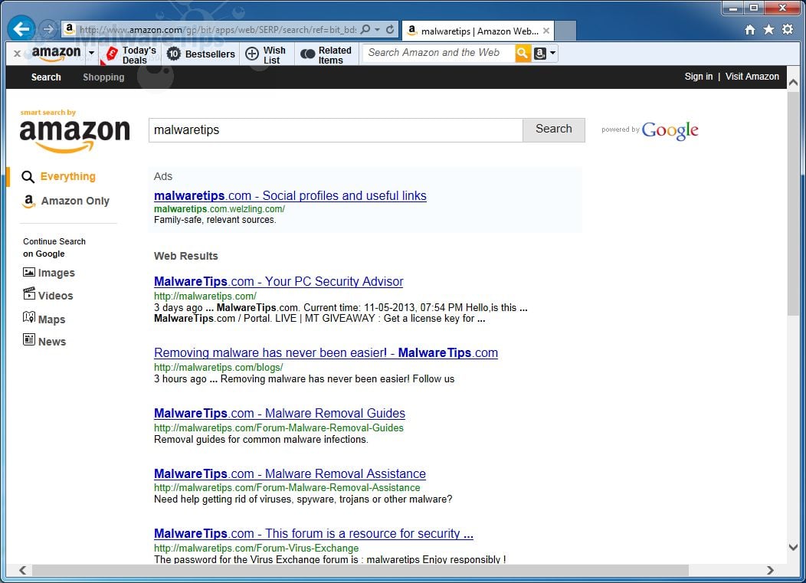Select the Amazon Only filter
This screenshot has height=583, width=806.
(75, 201)
